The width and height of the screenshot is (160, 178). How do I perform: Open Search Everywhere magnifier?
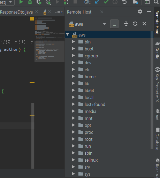(x=156, y=2)
